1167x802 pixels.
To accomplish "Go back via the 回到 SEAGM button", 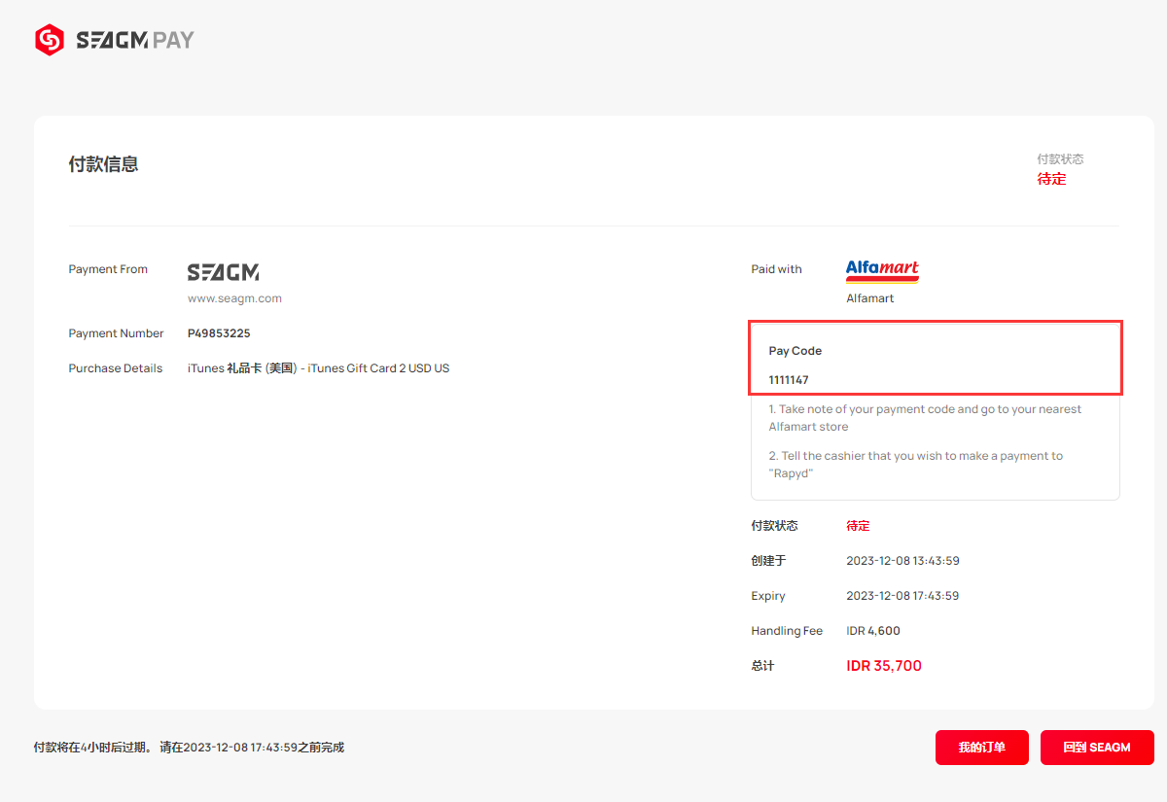I will pyautogui.click(x=1097, y=748).
